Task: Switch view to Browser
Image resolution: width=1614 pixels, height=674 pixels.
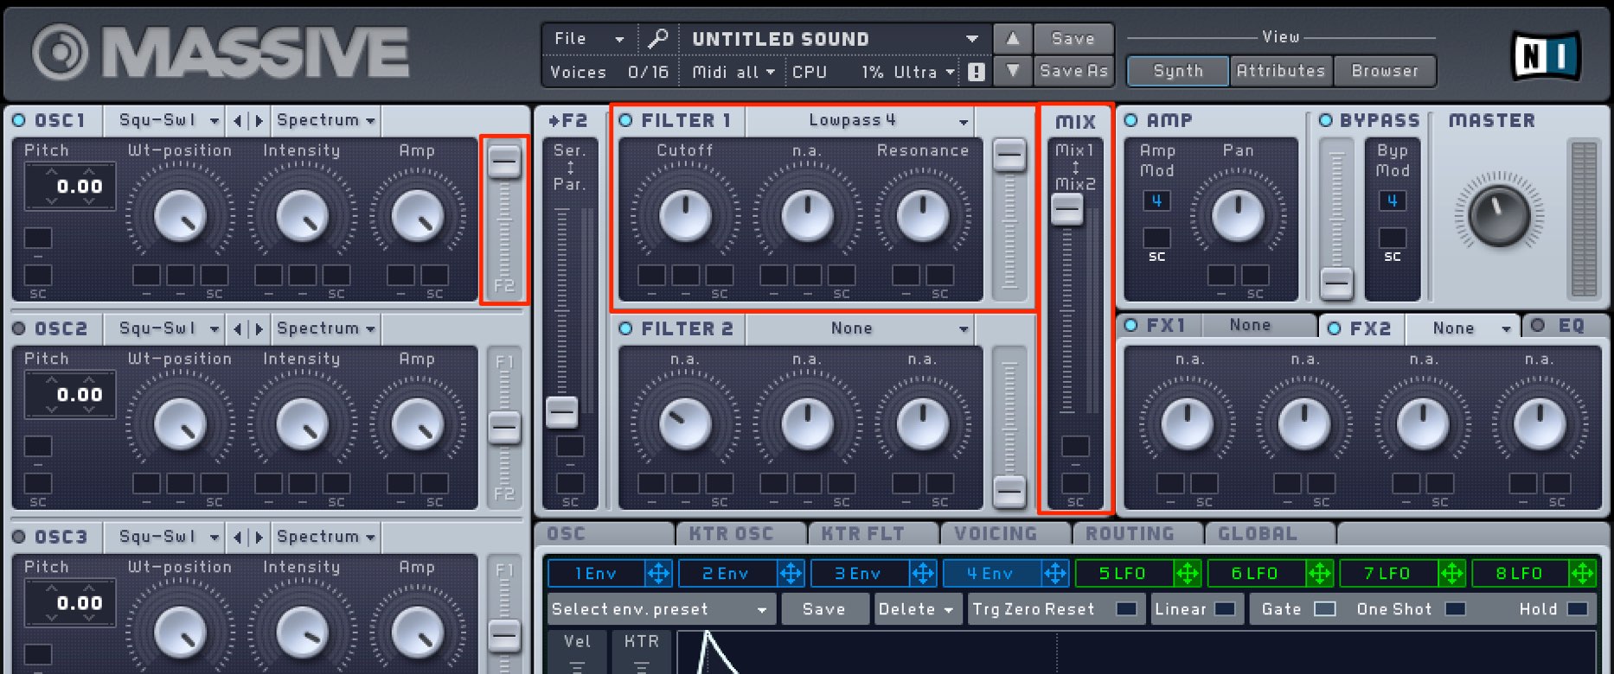Action: click(1385, 71)
